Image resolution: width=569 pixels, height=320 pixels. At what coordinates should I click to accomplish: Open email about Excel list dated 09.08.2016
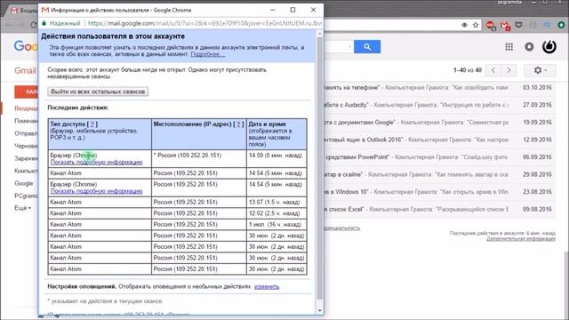(439, 209)
